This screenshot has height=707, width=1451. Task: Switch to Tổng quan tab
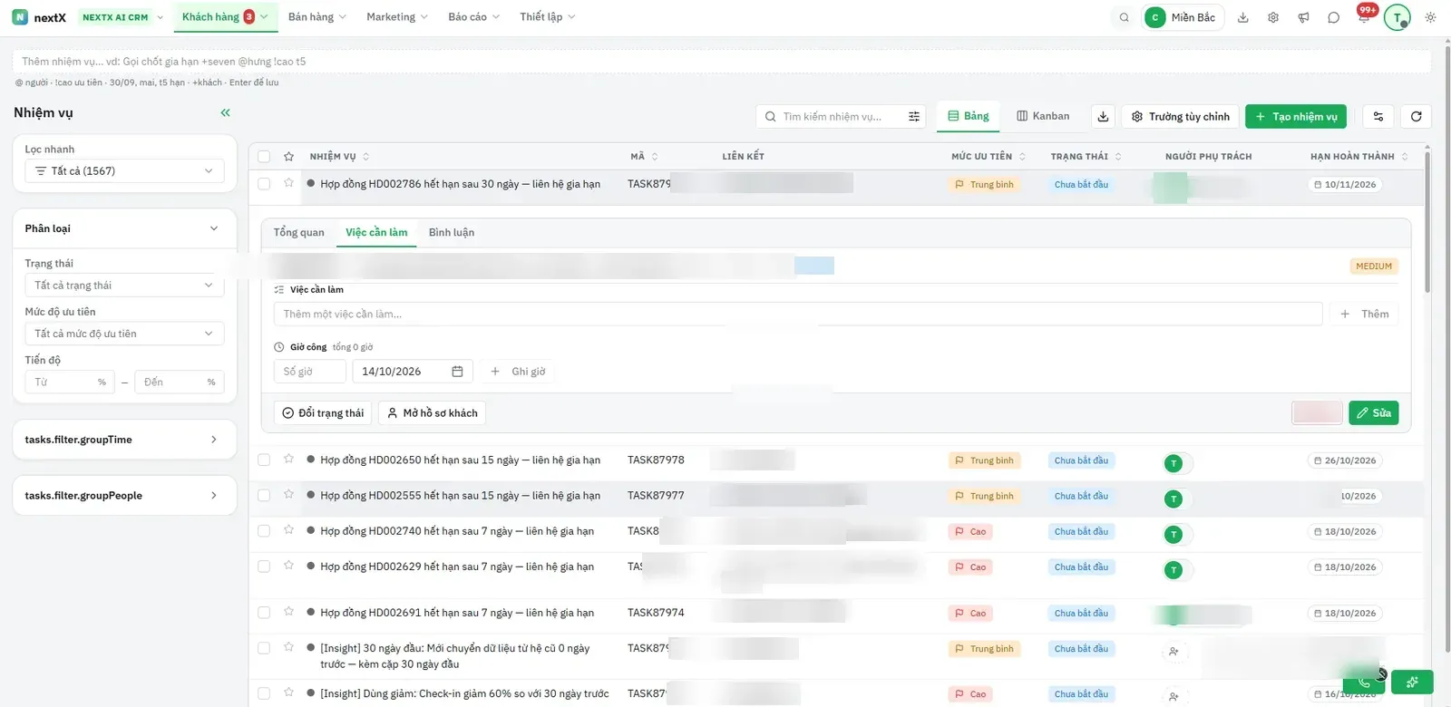click(x=299, y=233)
